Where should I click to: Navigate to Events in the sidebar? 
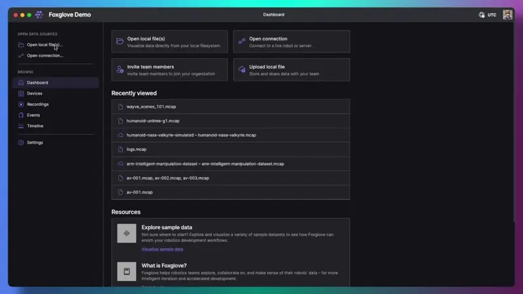(33, 115)
